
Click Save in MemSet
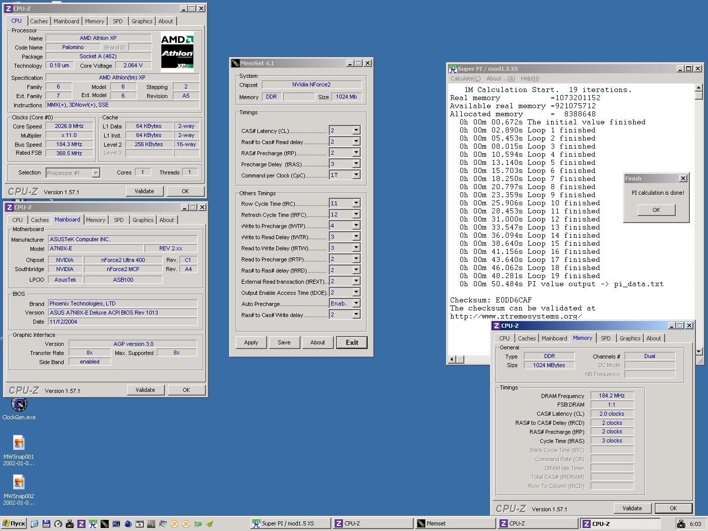(x=284, y=342)
